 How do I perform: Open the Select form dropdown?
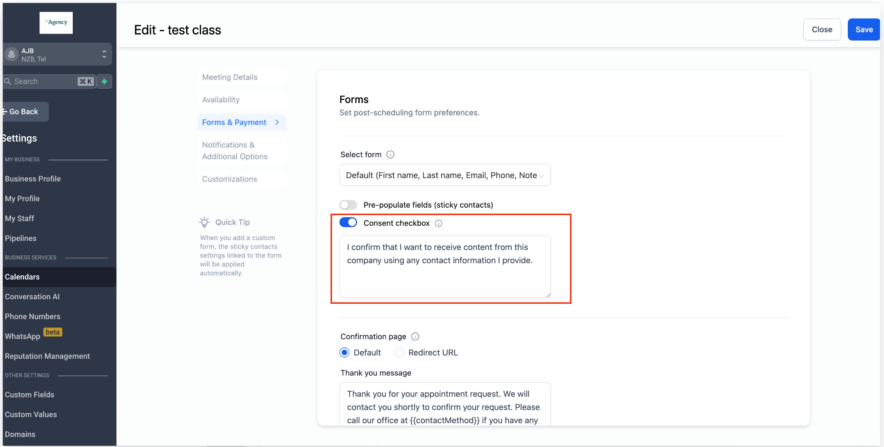[445, 175]
